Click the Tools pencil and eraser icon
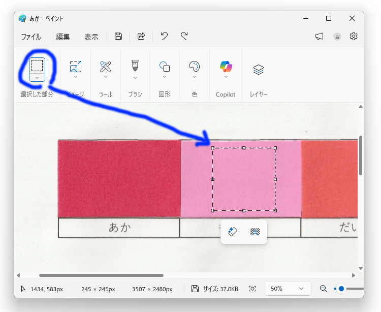Image resolution: width=381 pixels, height=312 pixels. pyautogui.click(x=106, y=66)
